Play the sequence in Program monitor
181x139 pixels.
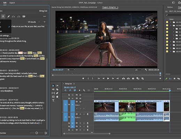(108, 79)
